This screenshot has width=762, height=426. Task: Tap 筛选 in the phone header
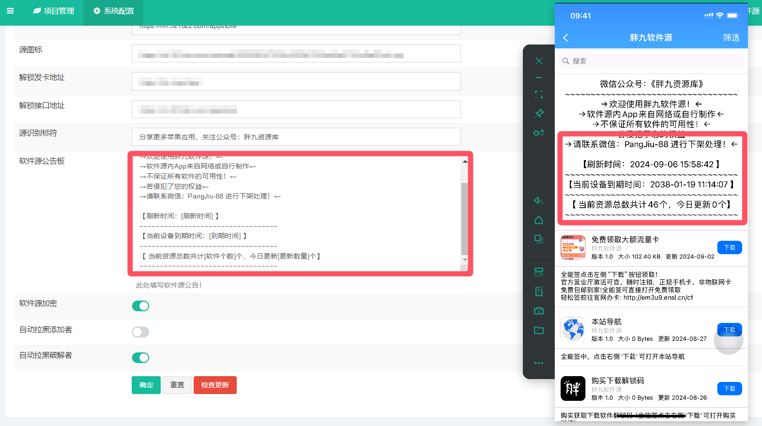(731, 38)
